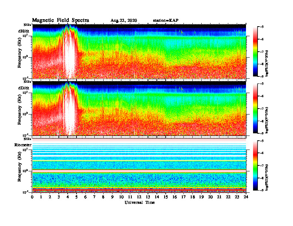Click hour tick "11" on Universal Time axis
The height and width of the screenshot is (226, 293).
click(x=130, y=197)
